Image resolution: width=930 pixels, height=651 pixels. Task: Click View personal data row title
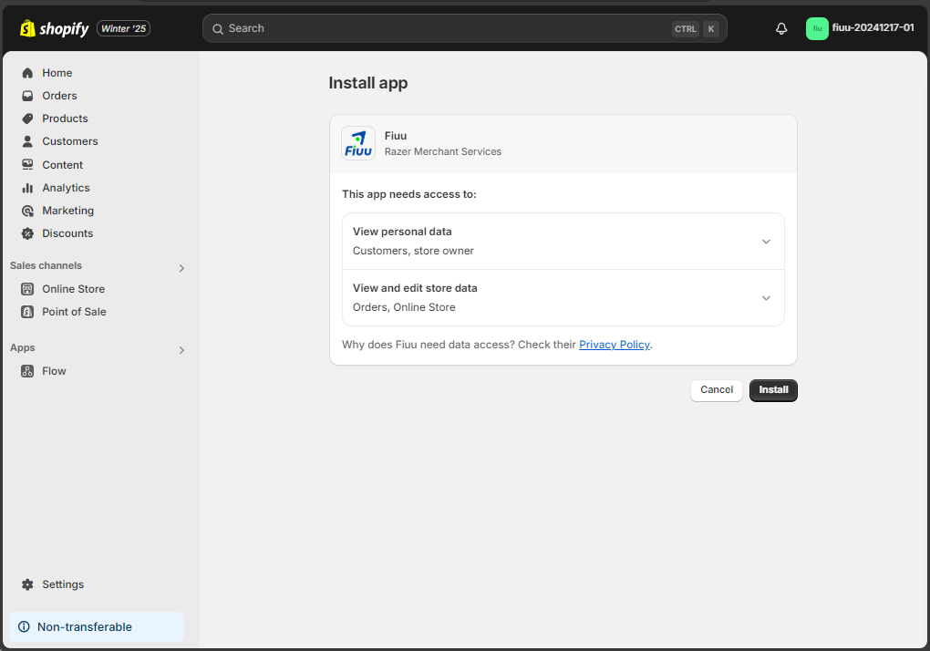pos(402,232)
